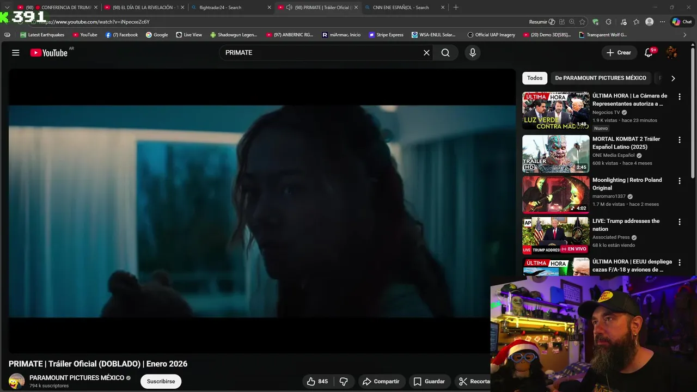Show more bookmarks overflow chevron
This screenshot has height=392, width=697.
(684, 35)
